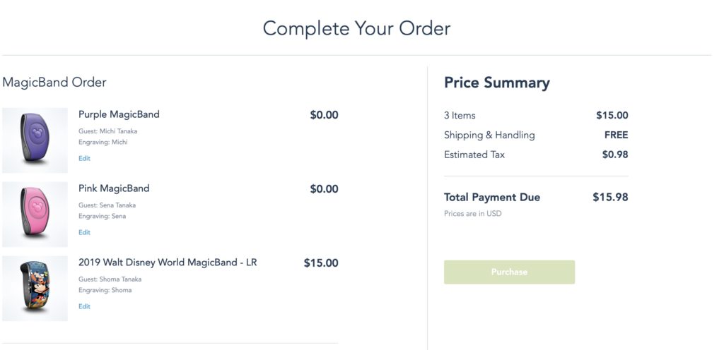Viewport: 724px width, 350px height.
Task: Click the Total Payment Due label
Action: pyautogui.click(x=492, y=198)
